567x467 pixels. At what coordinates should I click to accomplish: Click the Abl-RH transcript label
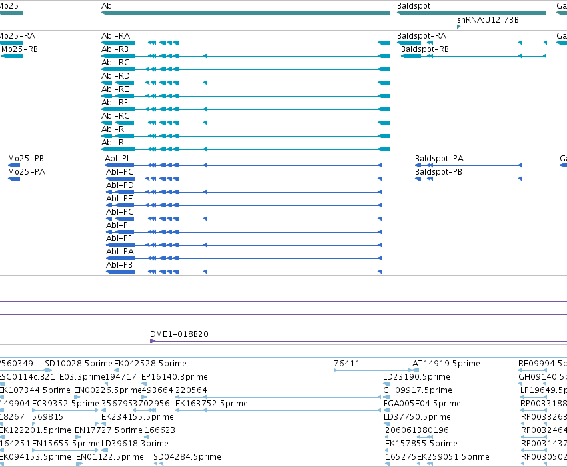[x=115, y=129]
